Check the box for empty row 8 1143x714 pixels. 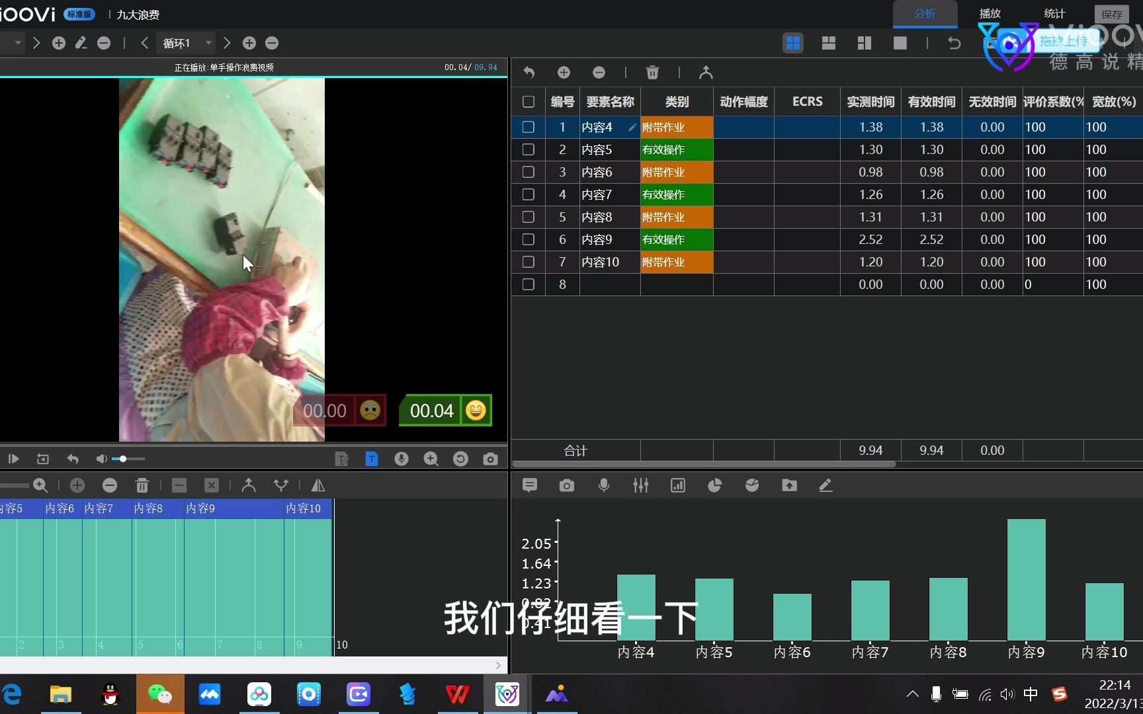point(528,284)
